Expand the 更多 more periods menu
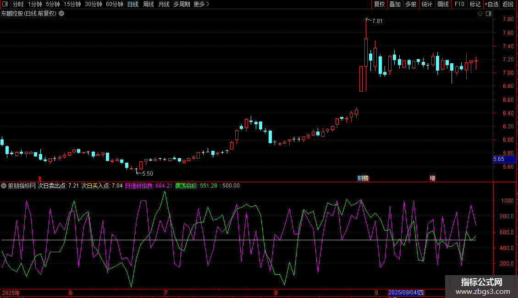The image size is (518, 298). (x=201, y=4)
